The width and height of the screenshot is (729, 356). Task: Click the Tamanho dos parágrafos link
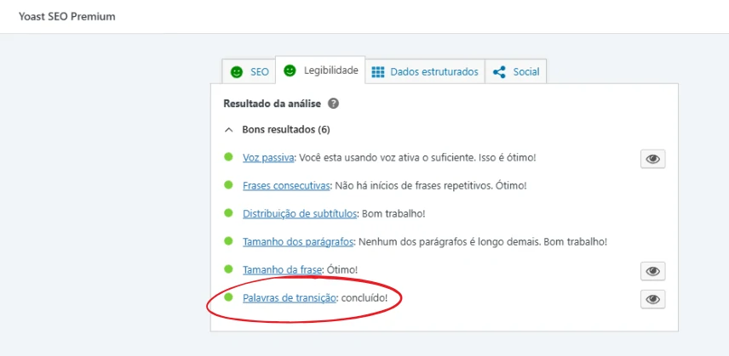tap(297, 241)
